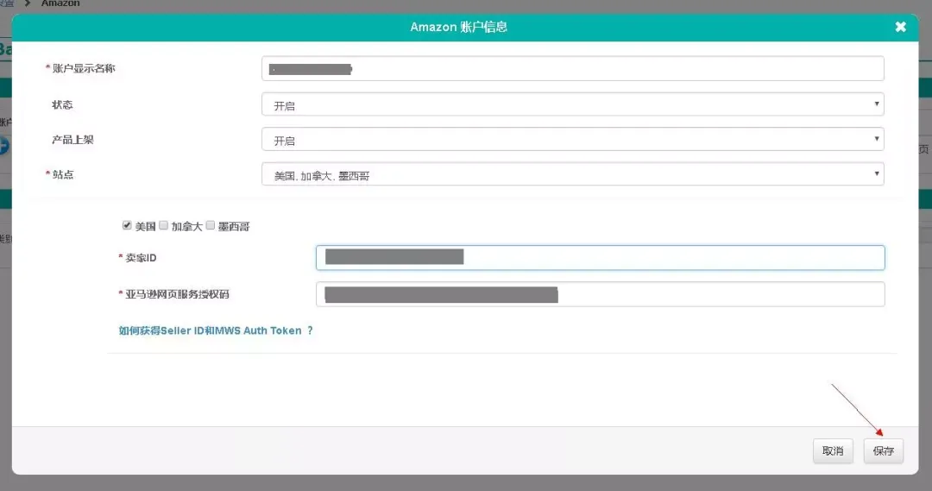The height and width of the screenshot is (491, 932).
Task: Uncheck the 美国 checkbox
Action: click(x=127, y=225)
